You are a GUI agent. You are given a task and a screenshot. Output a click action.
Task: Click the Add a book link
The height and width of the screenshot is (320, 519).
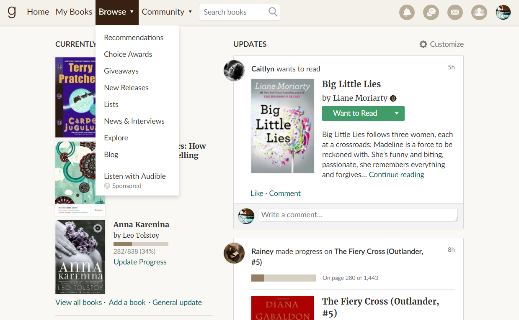pyautogui.click(x=127, y=302)
